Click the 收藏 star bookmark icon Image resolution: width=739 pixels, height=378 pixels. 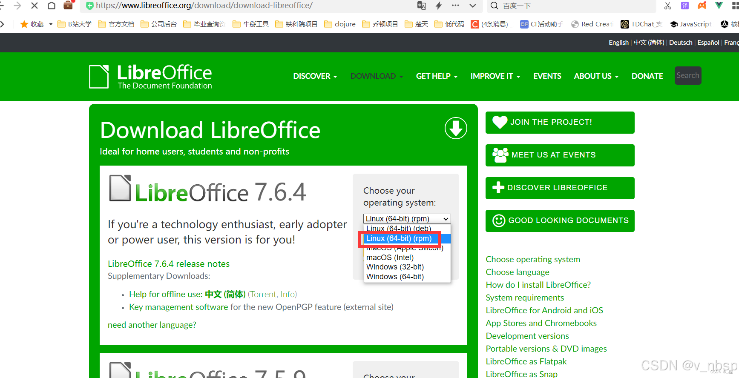coord(24,24)
